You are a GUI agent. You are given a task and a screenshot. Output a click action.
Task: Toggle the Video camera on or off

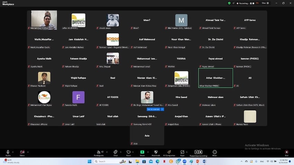pos(22,152)
